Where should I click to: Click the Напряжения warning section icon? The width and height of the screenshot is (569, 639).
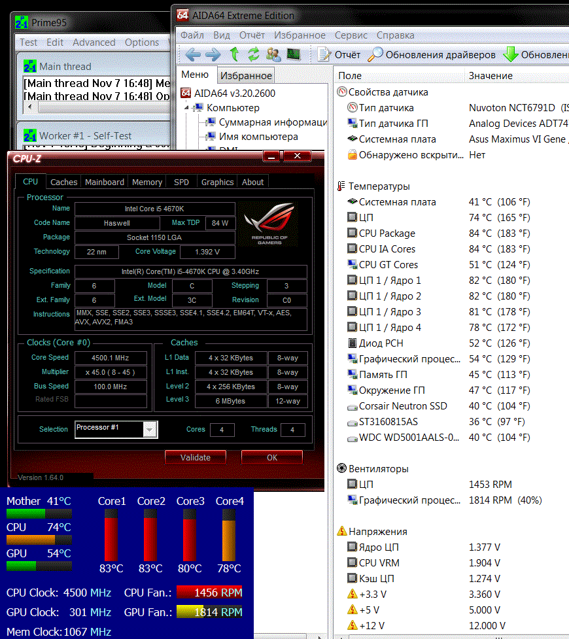[341, 531]
